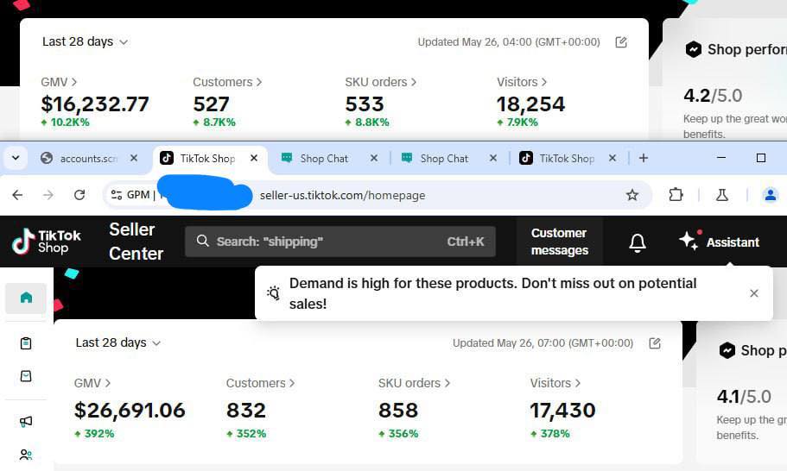Screen dimensions: 787x471
Task: Open Customer messages in header
Action: [559, 242]
